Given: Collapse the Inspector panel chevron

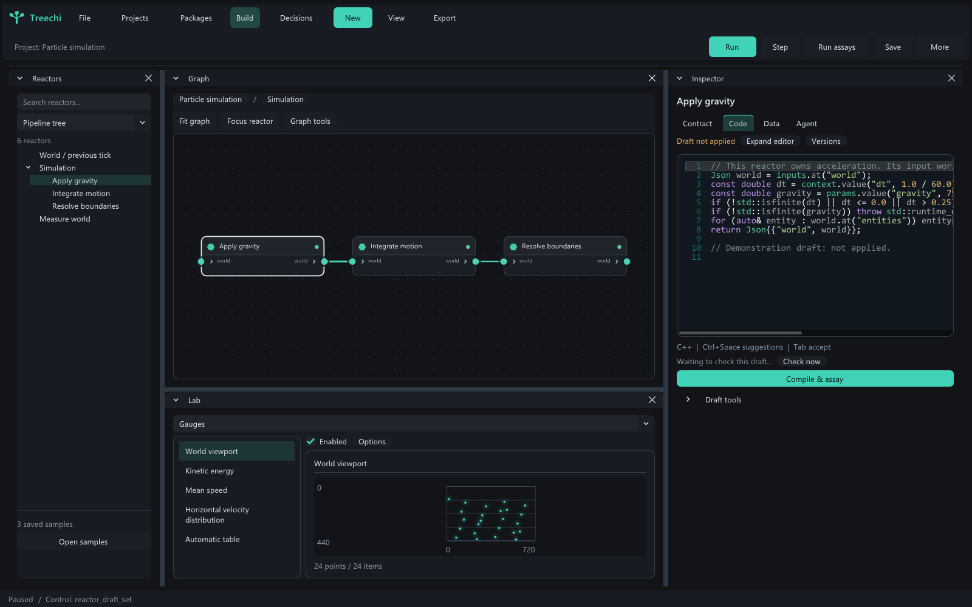Looking at the screenshot, I should coord(679,78).
